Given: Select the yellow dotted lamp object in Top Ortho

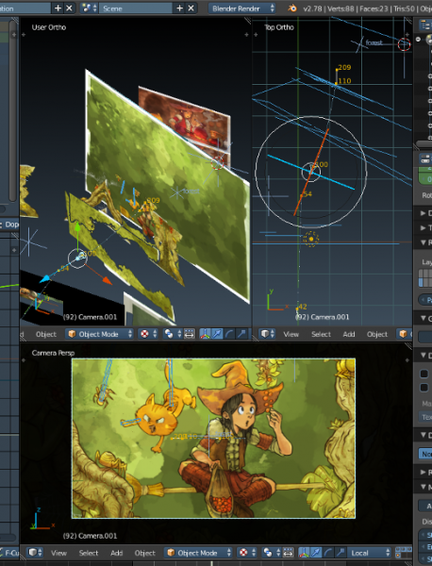Looking at the screenshot, I should click(310, 239).
